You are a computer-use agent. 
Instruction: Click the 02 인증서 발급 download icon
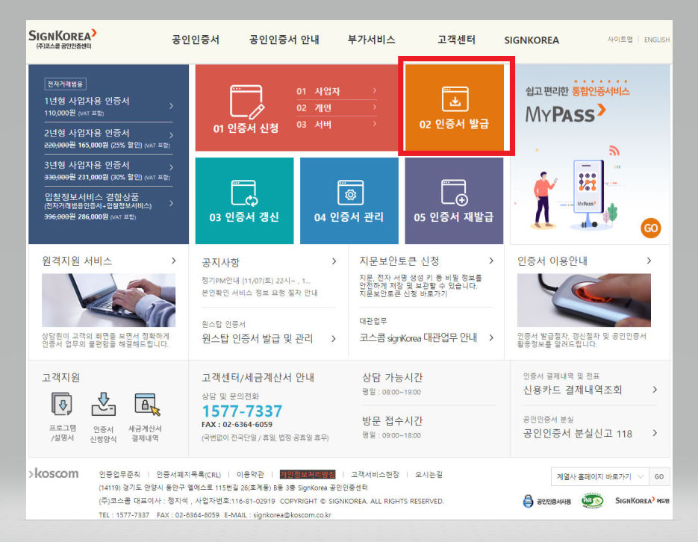click(x=455, y=99)
